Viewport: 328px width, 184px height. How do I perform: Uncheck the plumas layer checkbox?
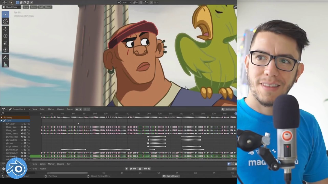point(25,143)
